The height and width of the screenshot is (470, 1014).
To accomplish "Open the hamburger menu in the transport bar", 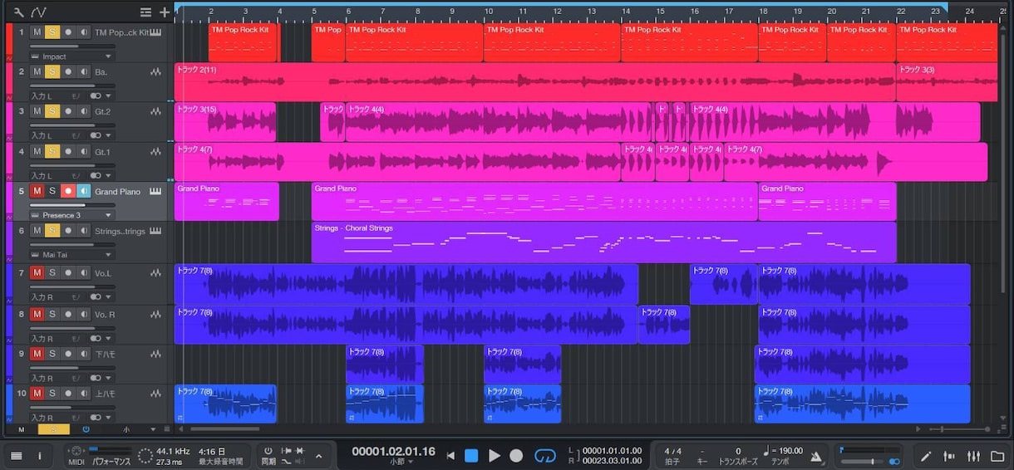I will (x=17, y=455).
